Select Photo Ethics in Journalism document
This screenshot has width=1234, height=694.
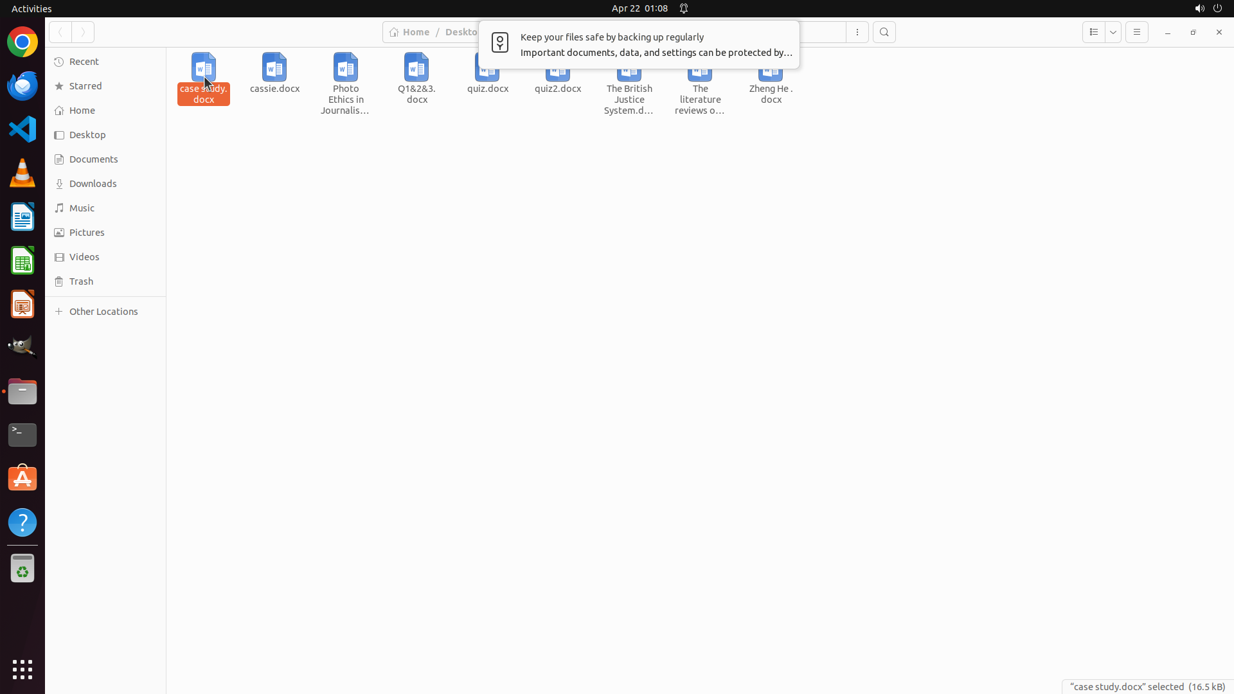pos(345,67)
